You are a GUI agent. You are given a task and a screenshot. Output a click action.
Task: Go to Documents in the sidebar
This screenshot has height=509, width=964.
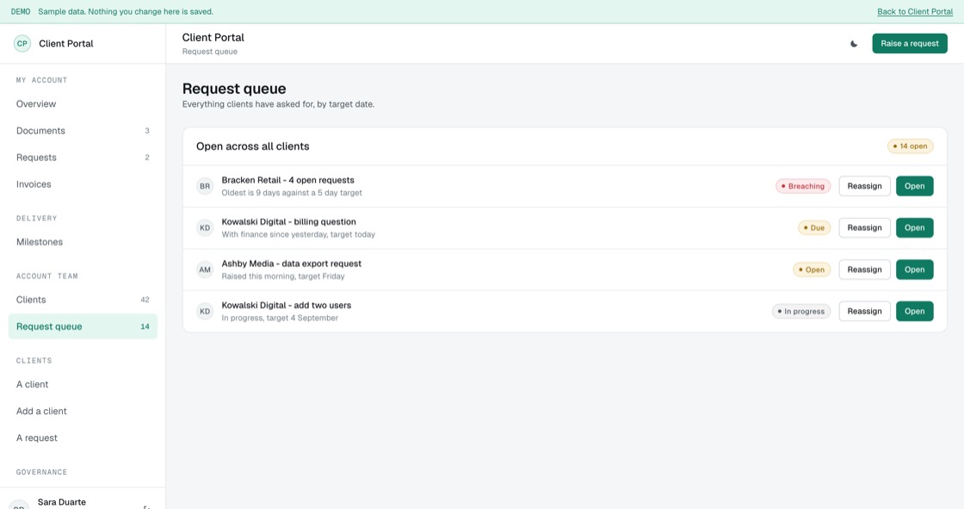[83, 131]
